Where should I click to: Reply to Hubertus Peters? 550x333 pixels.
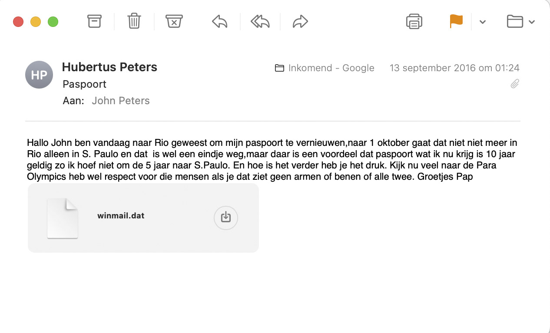click(220, 21)
